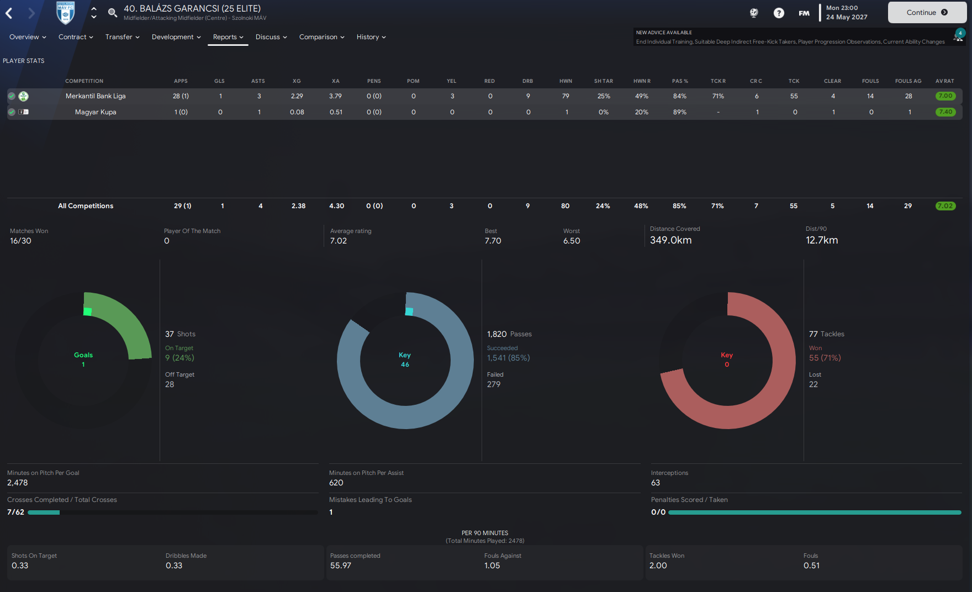972x592 pixels.
Task: Click the All Competitions 7.02 rating badge
Action: 945,206
